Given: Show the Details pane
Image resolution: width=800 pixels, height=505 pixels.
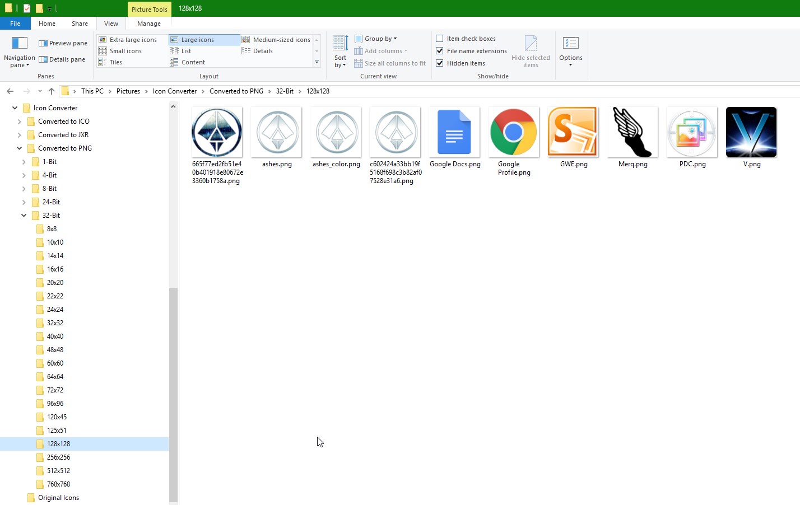Looking at the screenshot, I should 62,59.
